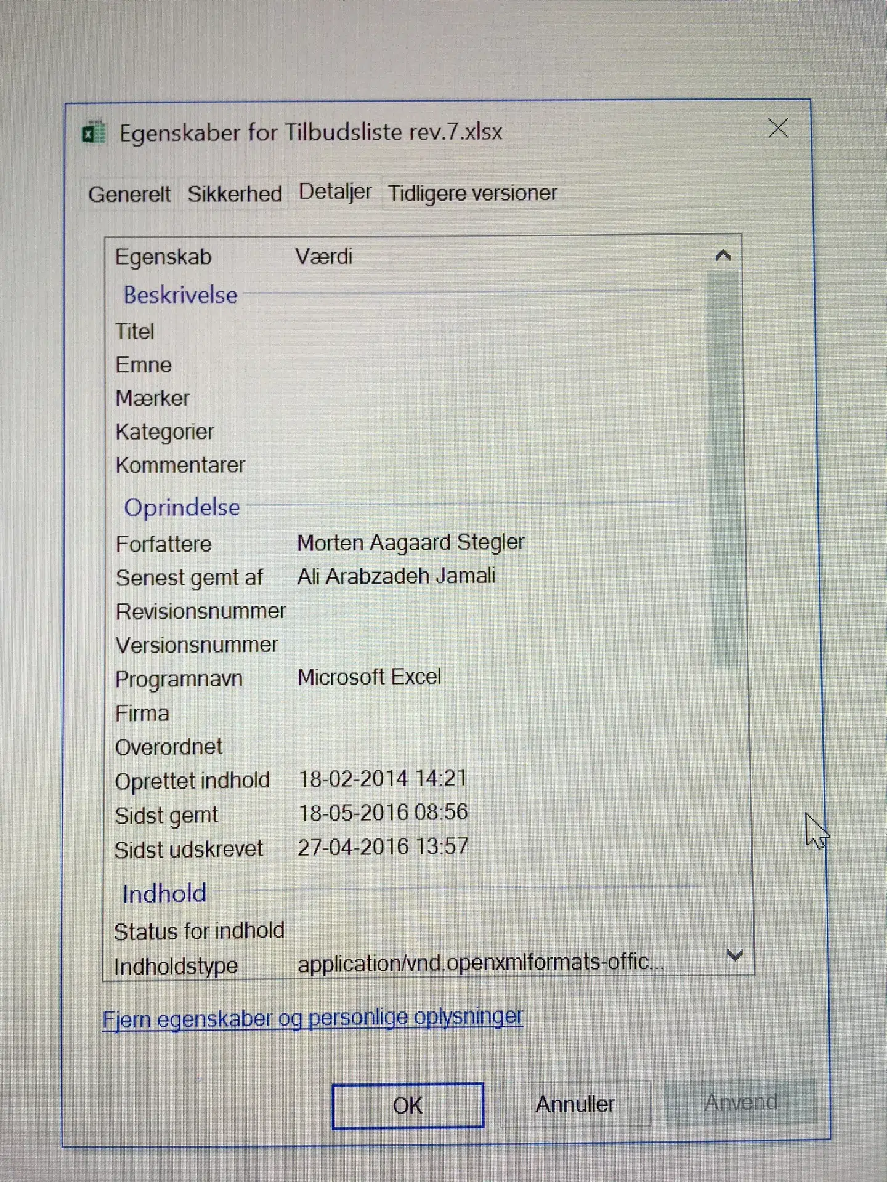Screen dimensions: 887x1182
Task: Click value Ali Arabzadeh Jamali
Action: point(397,576)
